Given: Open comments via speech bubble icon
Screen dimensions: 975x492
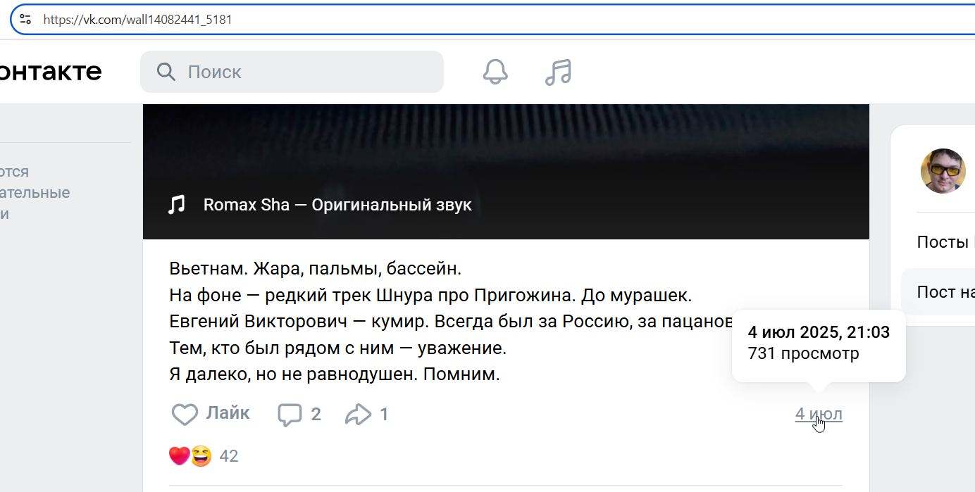Looking at the screenshot, I should point(290,415).
